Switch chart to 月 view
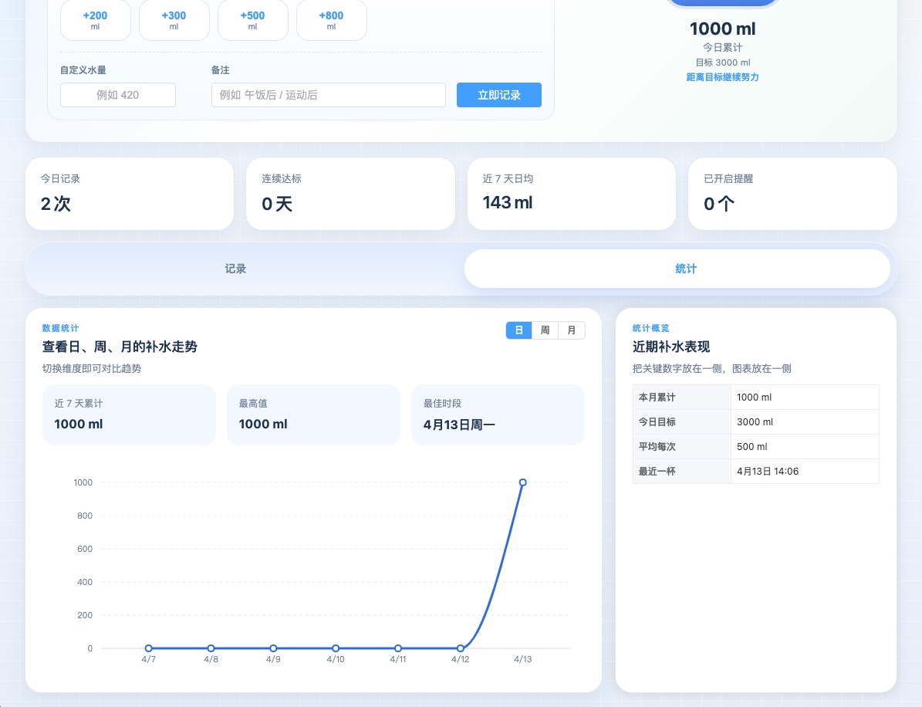This screenshot has width=922, height=707. click(571, 330)
